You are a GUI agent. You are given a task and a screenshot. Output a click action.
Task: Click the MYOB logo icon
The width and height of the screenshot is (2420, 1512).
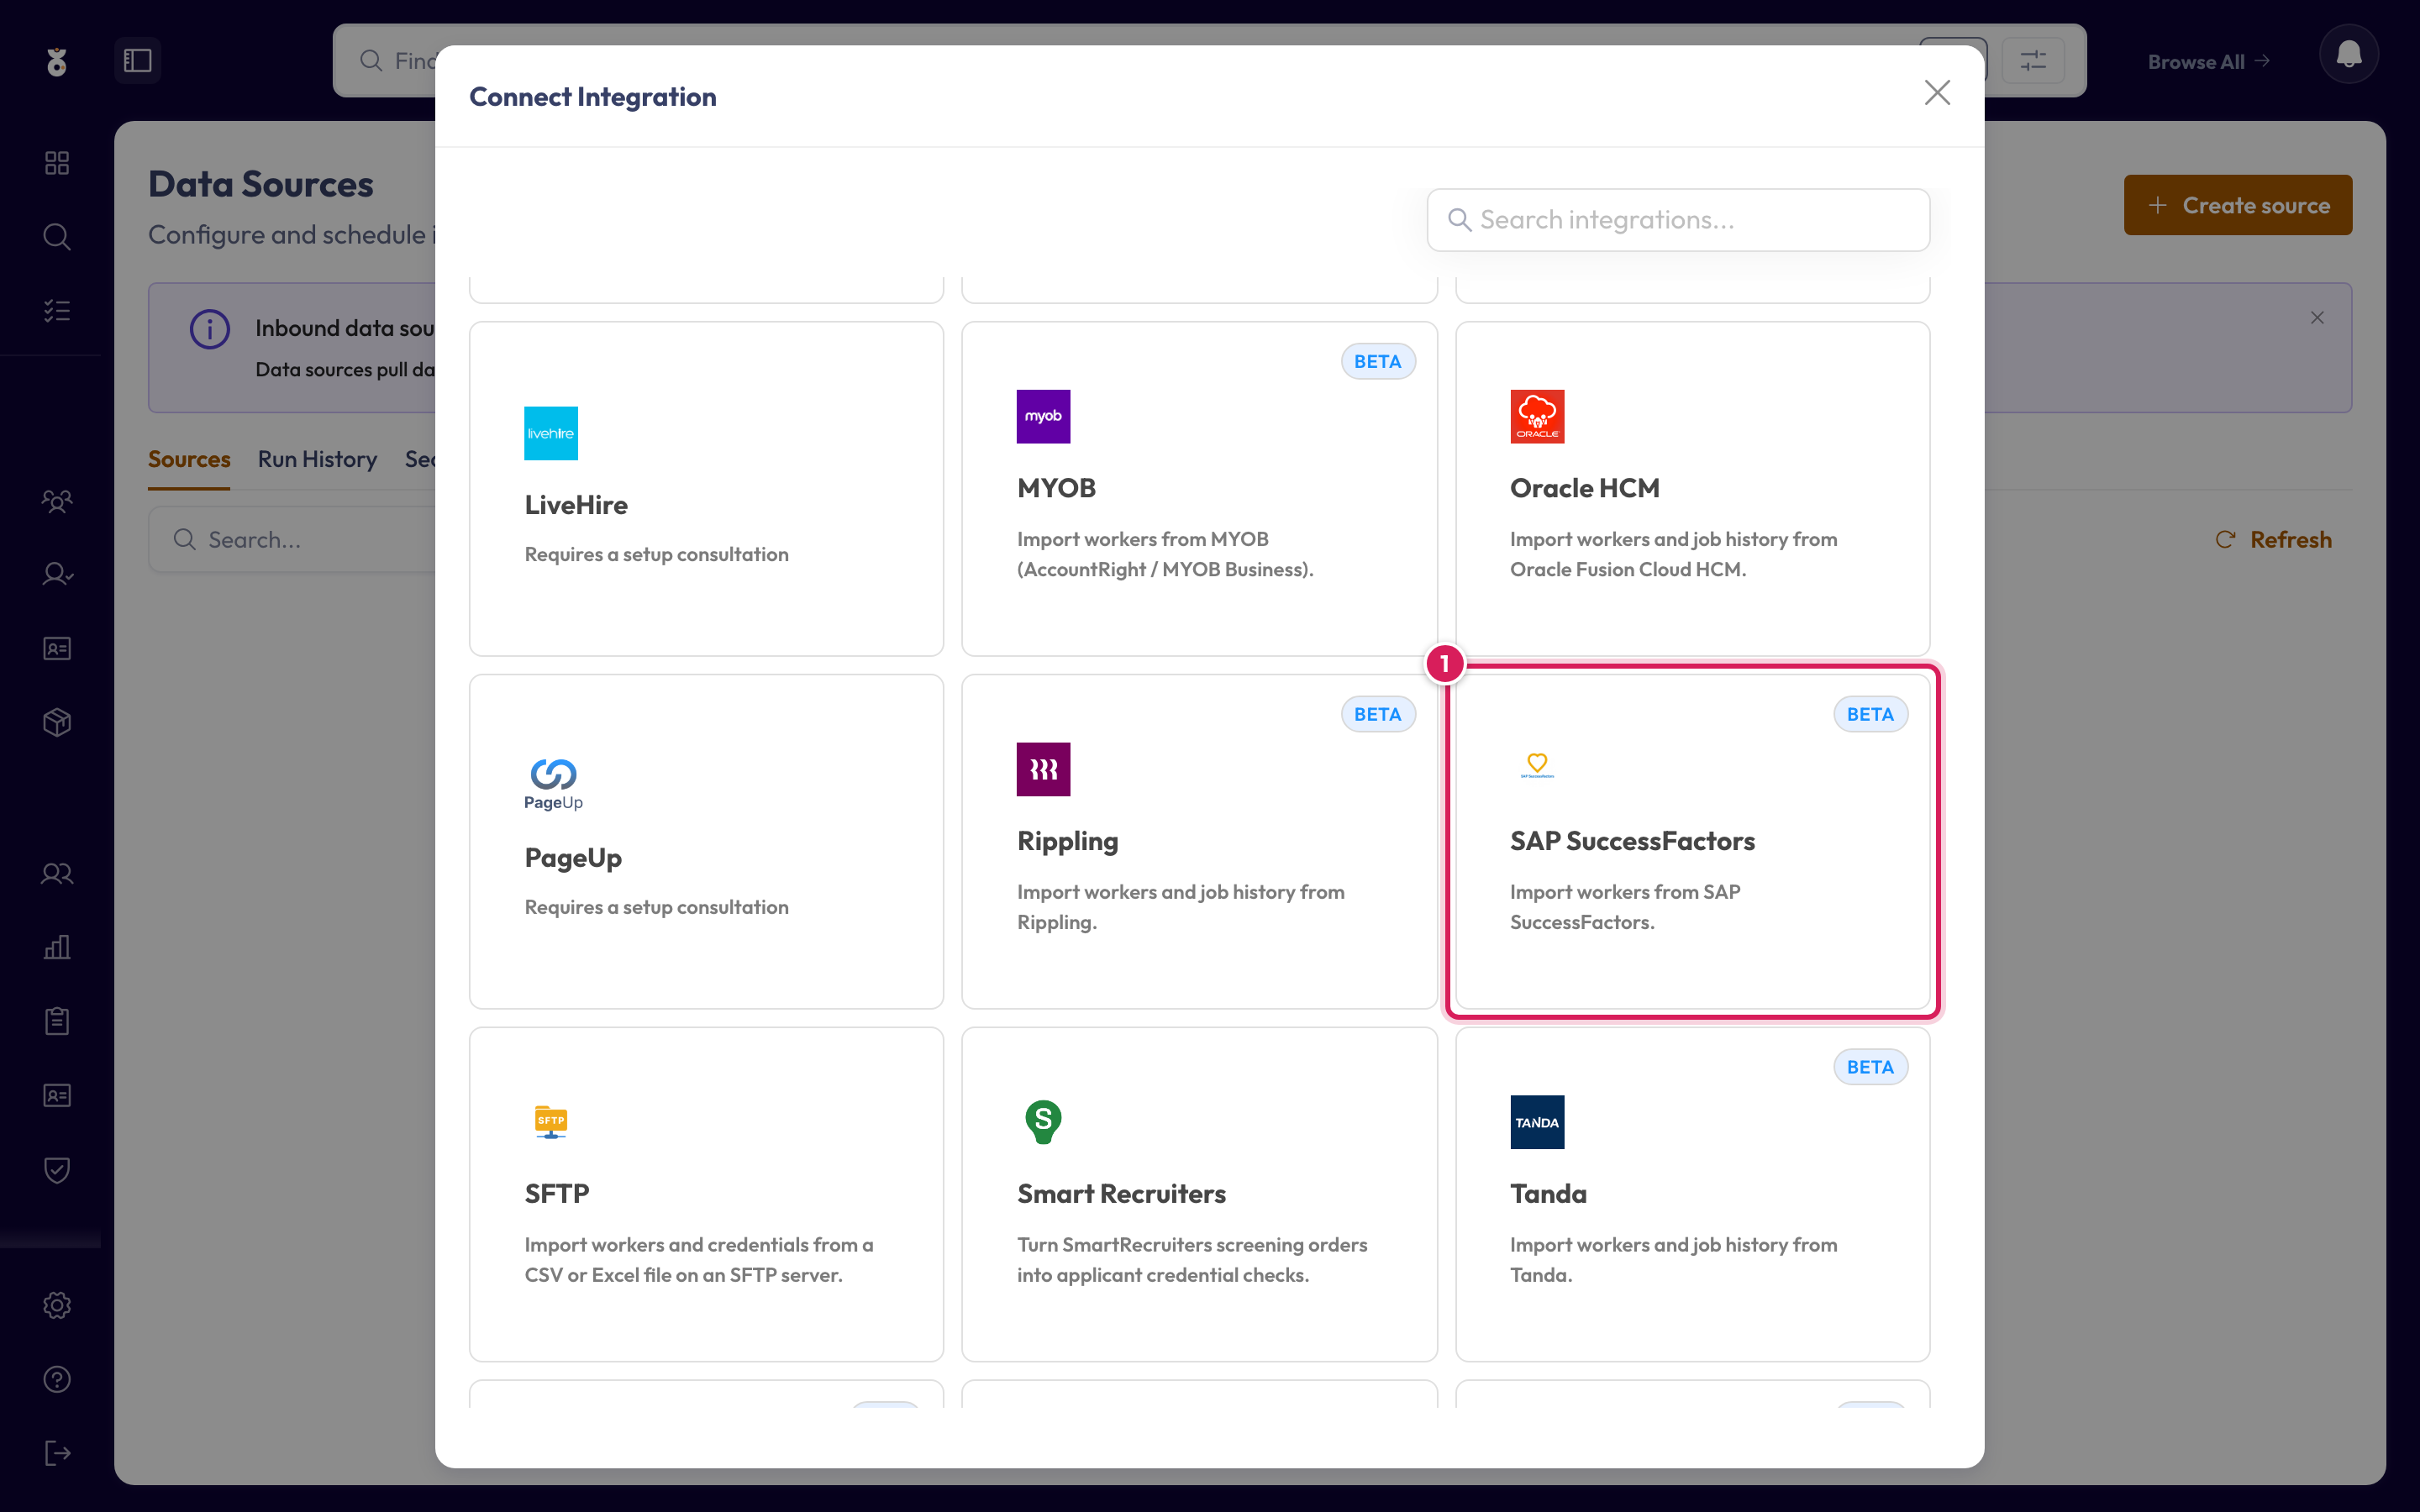click(1043, 416)
